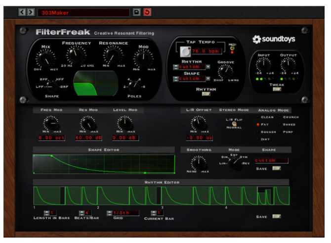The image size is (331, 243).
Task: Click the Groove shuffle/swing knob
Action: coord(226,71)
